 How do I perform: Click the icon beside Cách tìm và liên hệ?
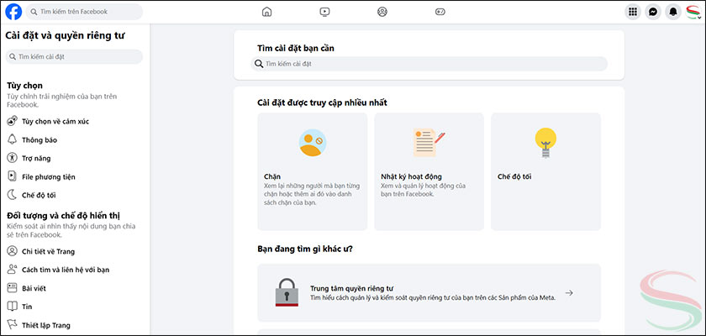point(12,270)
